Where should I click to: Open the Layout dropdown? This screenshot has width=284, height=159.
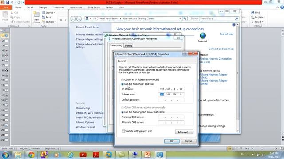(x=48, y=13)
